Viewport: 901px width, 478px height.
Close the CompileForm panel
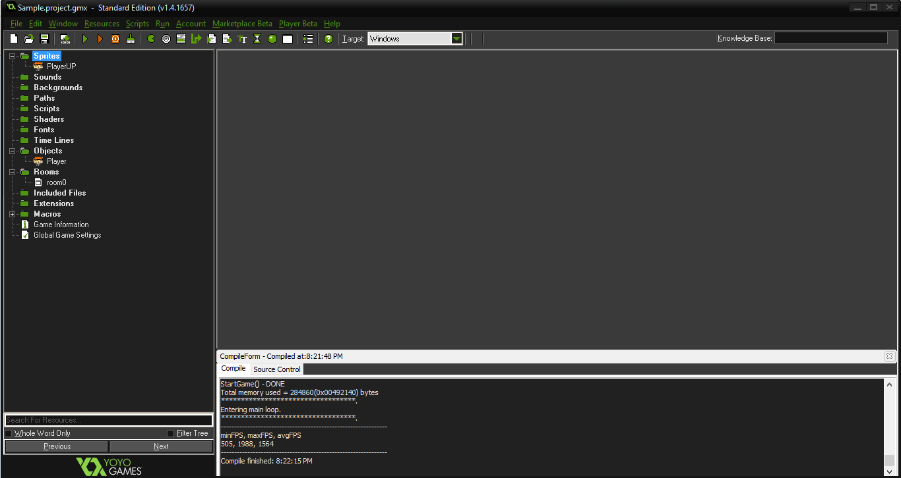889,356
